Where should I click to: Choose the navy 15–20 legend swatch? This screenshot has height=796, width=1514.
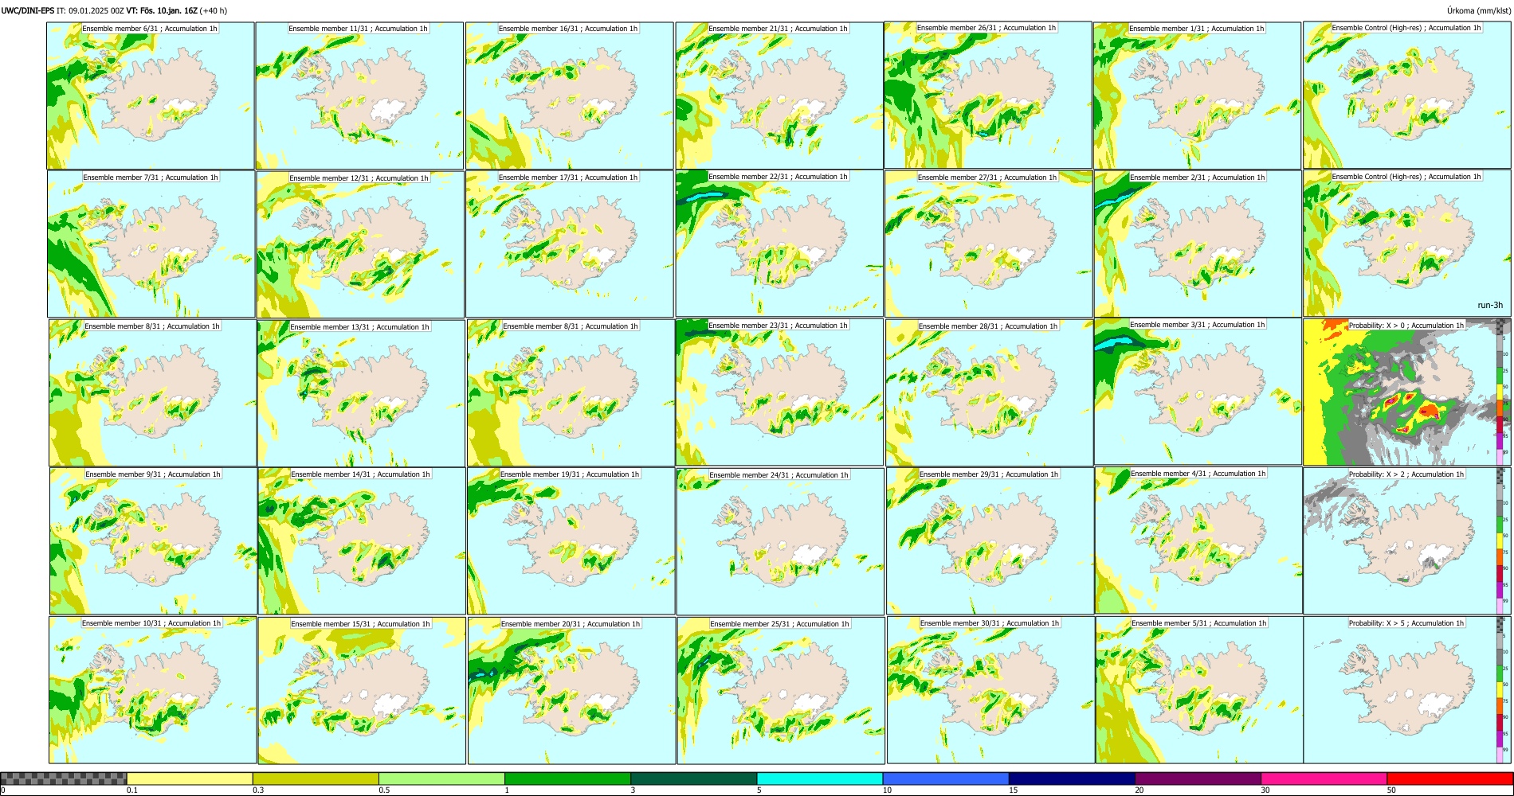1072,778
